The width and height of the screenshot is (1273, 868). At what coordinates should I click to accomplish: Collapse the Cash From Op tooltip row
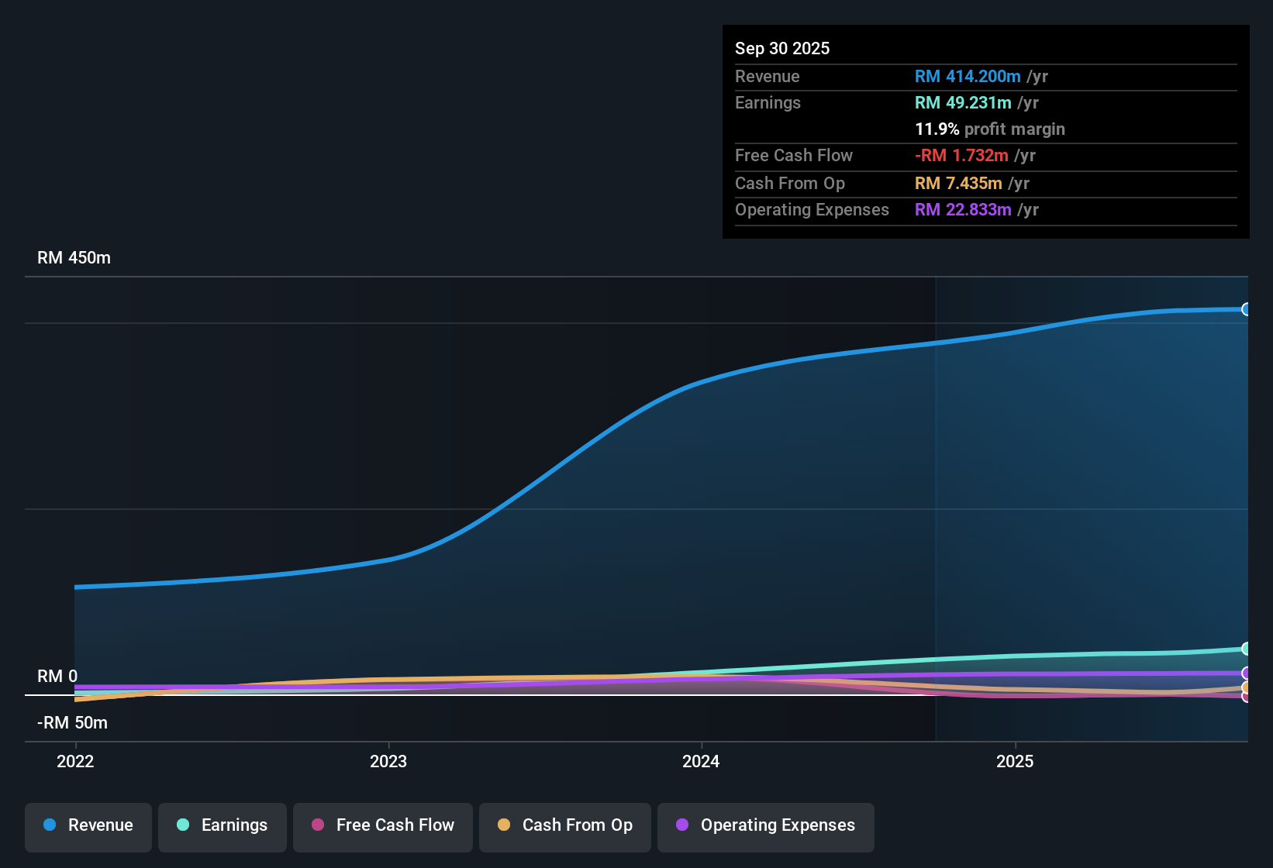(789, 184)
